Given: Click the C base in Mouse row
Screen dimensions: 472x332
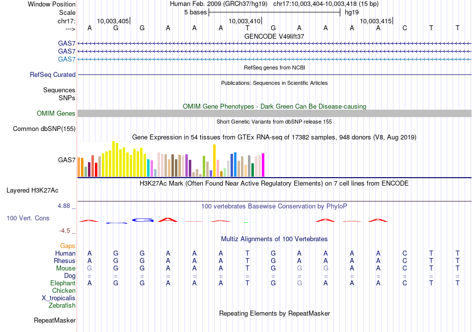Looking at the screenshot, I should pyautogui.click(x=404, y=268).
